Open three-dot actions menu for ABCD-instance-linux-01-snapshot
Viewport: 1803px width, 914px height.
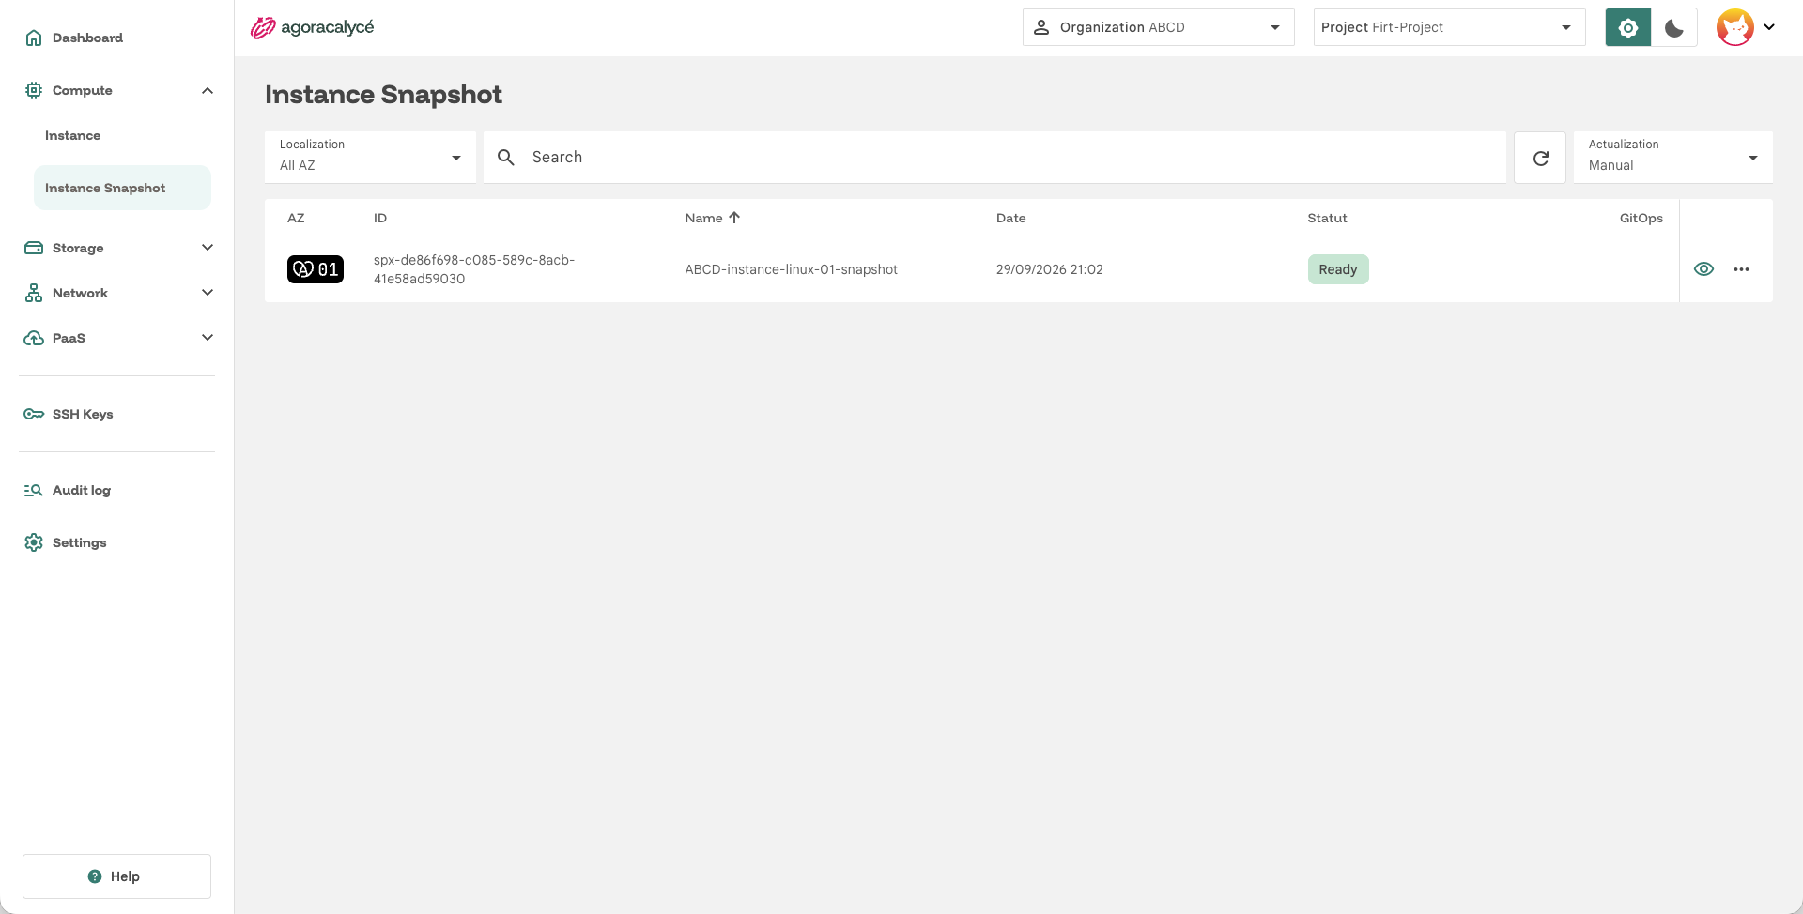(1741, 269)
